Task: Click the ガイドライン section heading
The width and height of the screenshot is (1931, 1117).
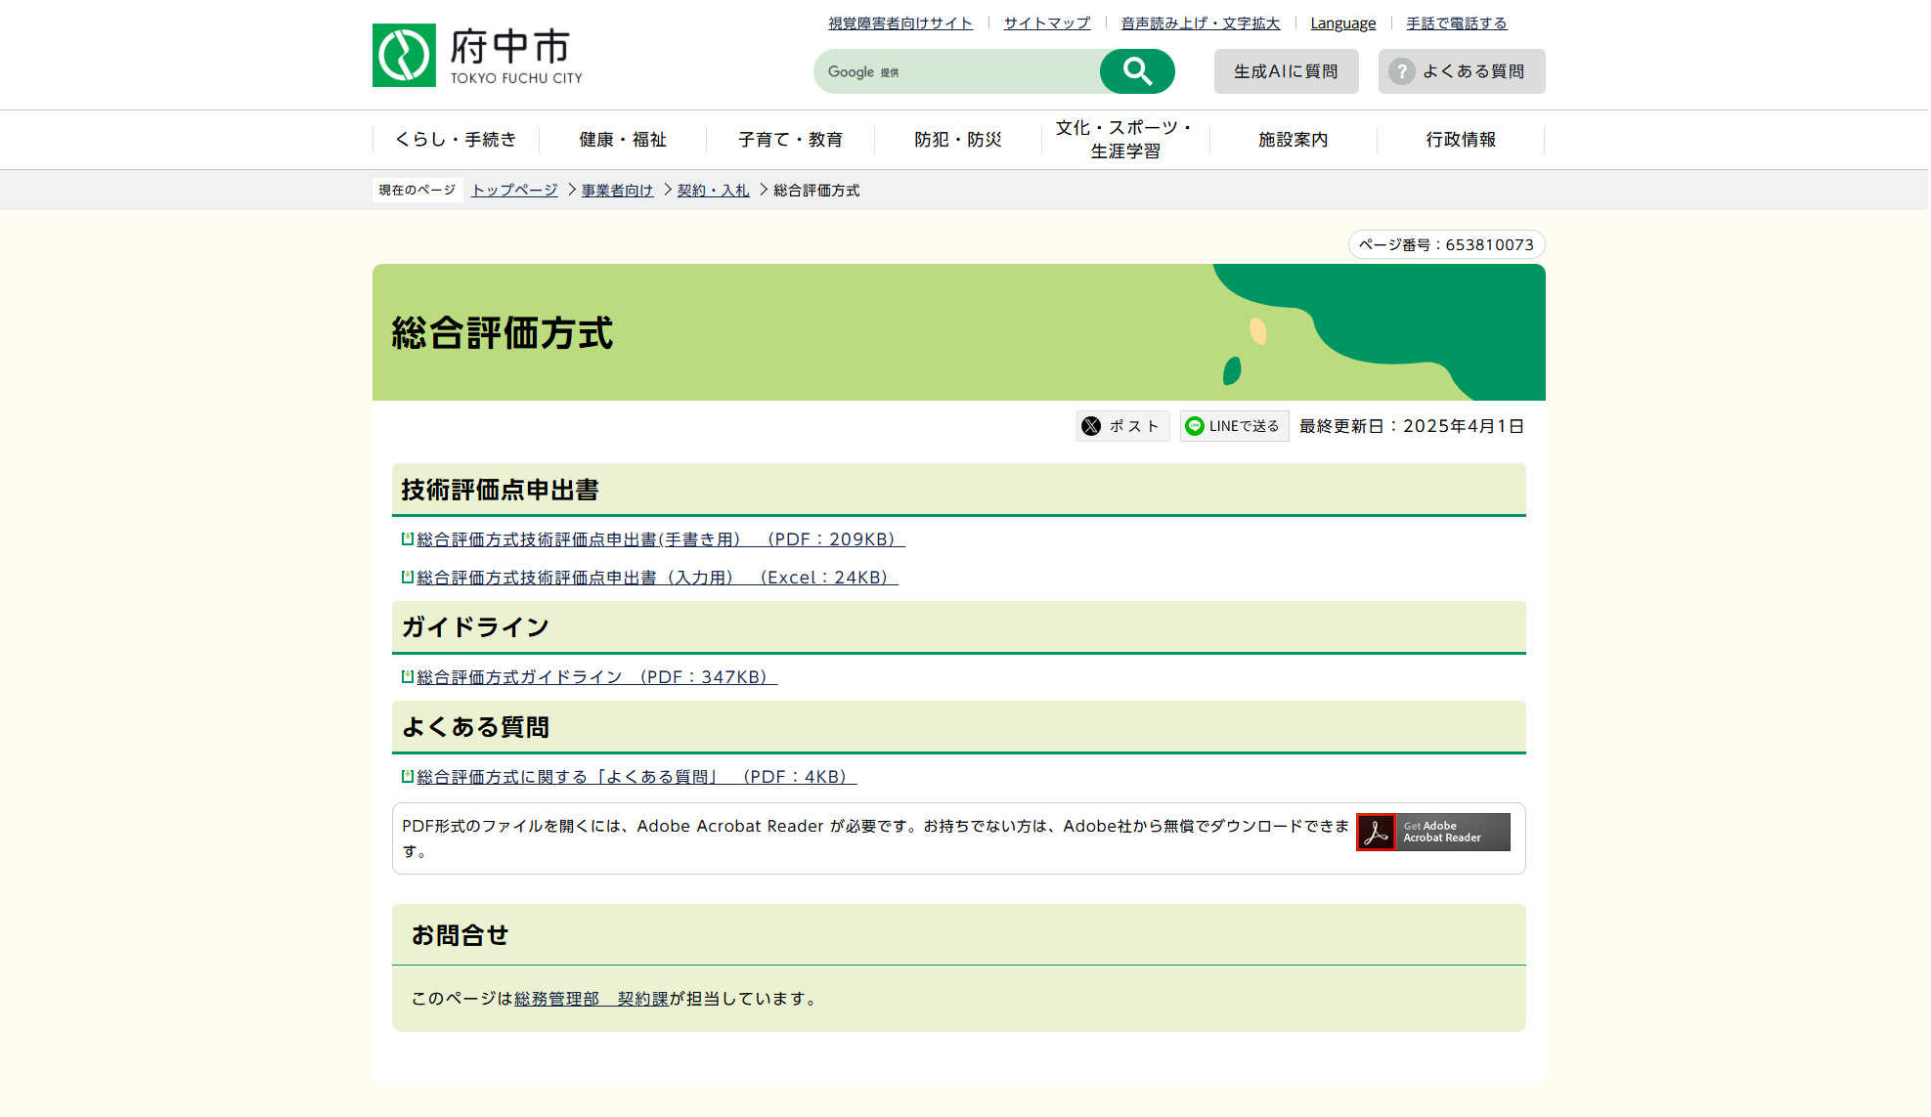Action: click(475, 627)
